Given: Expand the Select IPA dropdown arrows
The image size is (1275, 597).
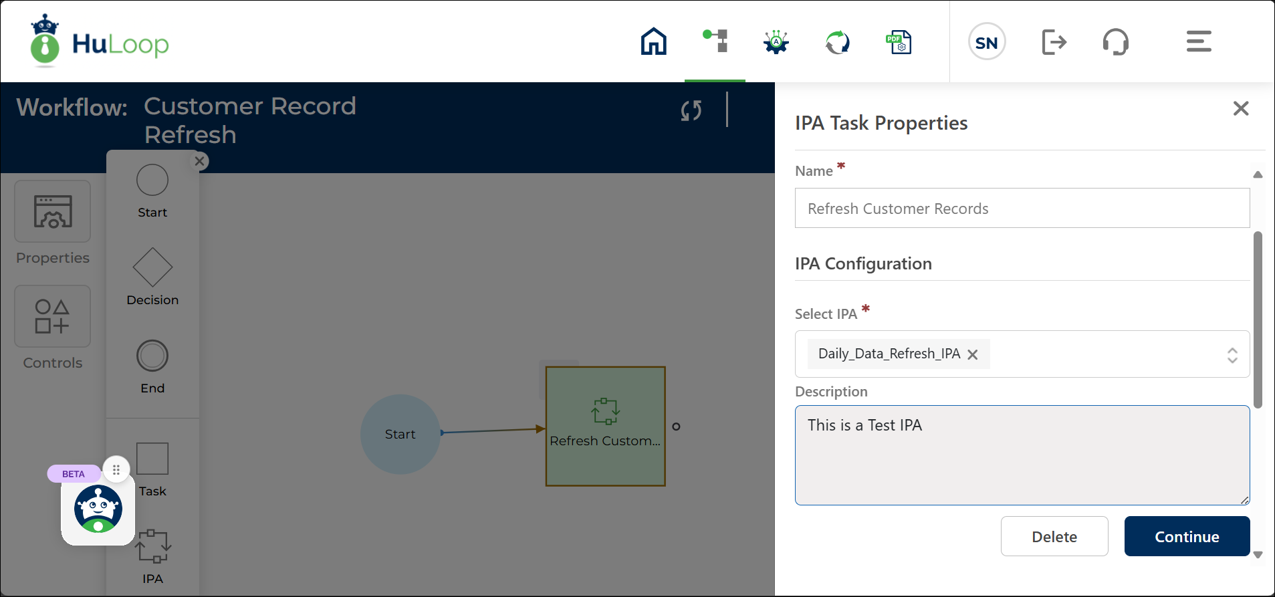Looking at the screenshot, I should (x=1232, y=355).
